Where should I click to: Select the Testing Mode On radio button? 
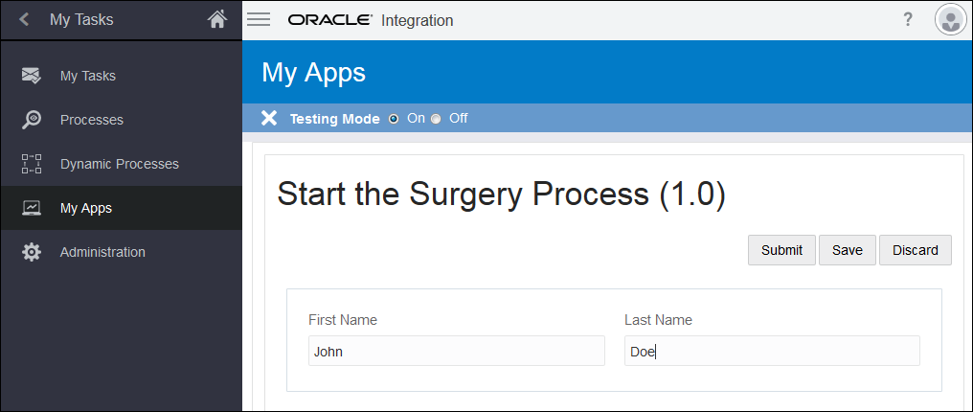tap(394, 119)
